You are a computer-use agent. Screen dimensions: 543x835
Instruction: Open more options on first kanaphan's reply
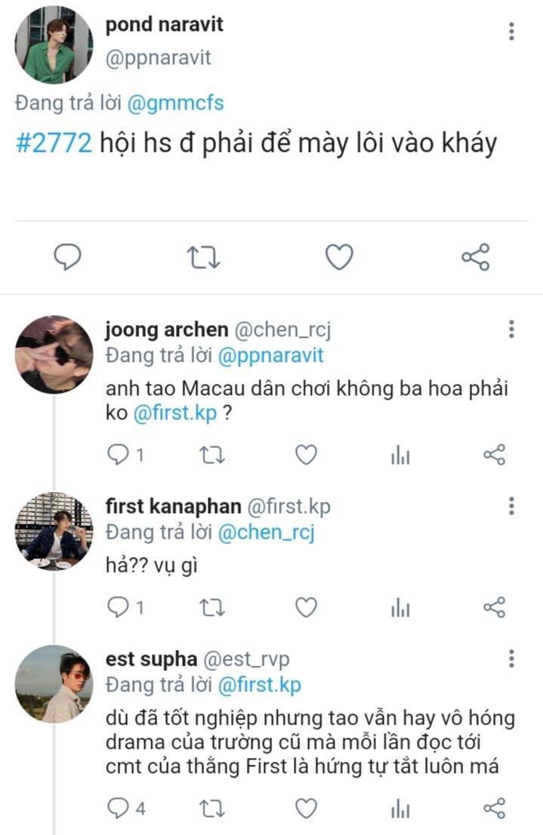pyautogui.click(x=511, y=506)
